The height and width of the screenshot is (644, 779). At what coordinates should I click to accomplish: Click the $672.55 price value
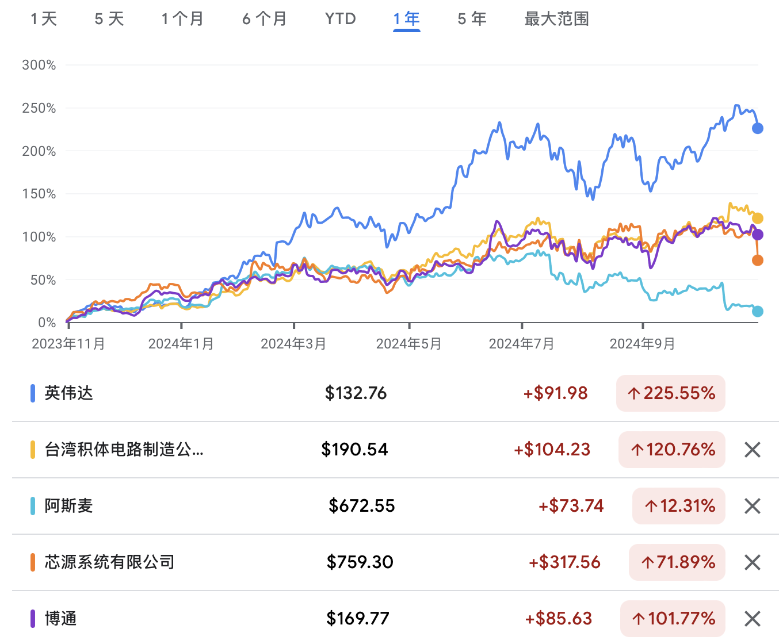362,506
